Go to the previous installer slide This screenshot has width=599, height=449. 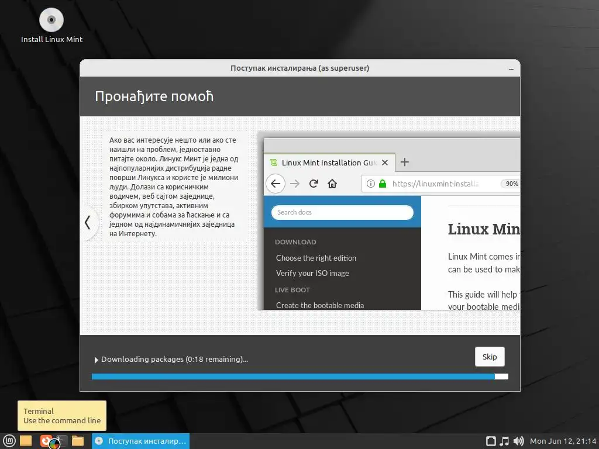click(88, 223)
